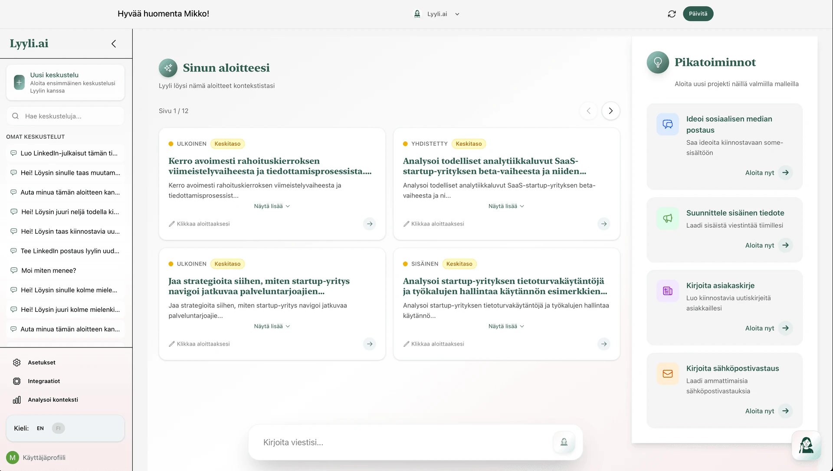Switch the interface language to FI
Image resolution: width=833 pixels, height=471 pixels.
(x=58, y=428)
